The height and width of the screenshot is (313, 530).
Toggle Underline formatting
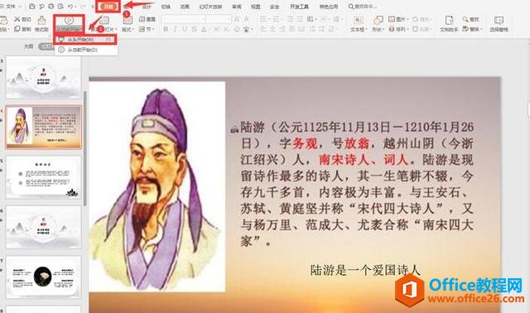pyautogui.click(x=185, y=30)
